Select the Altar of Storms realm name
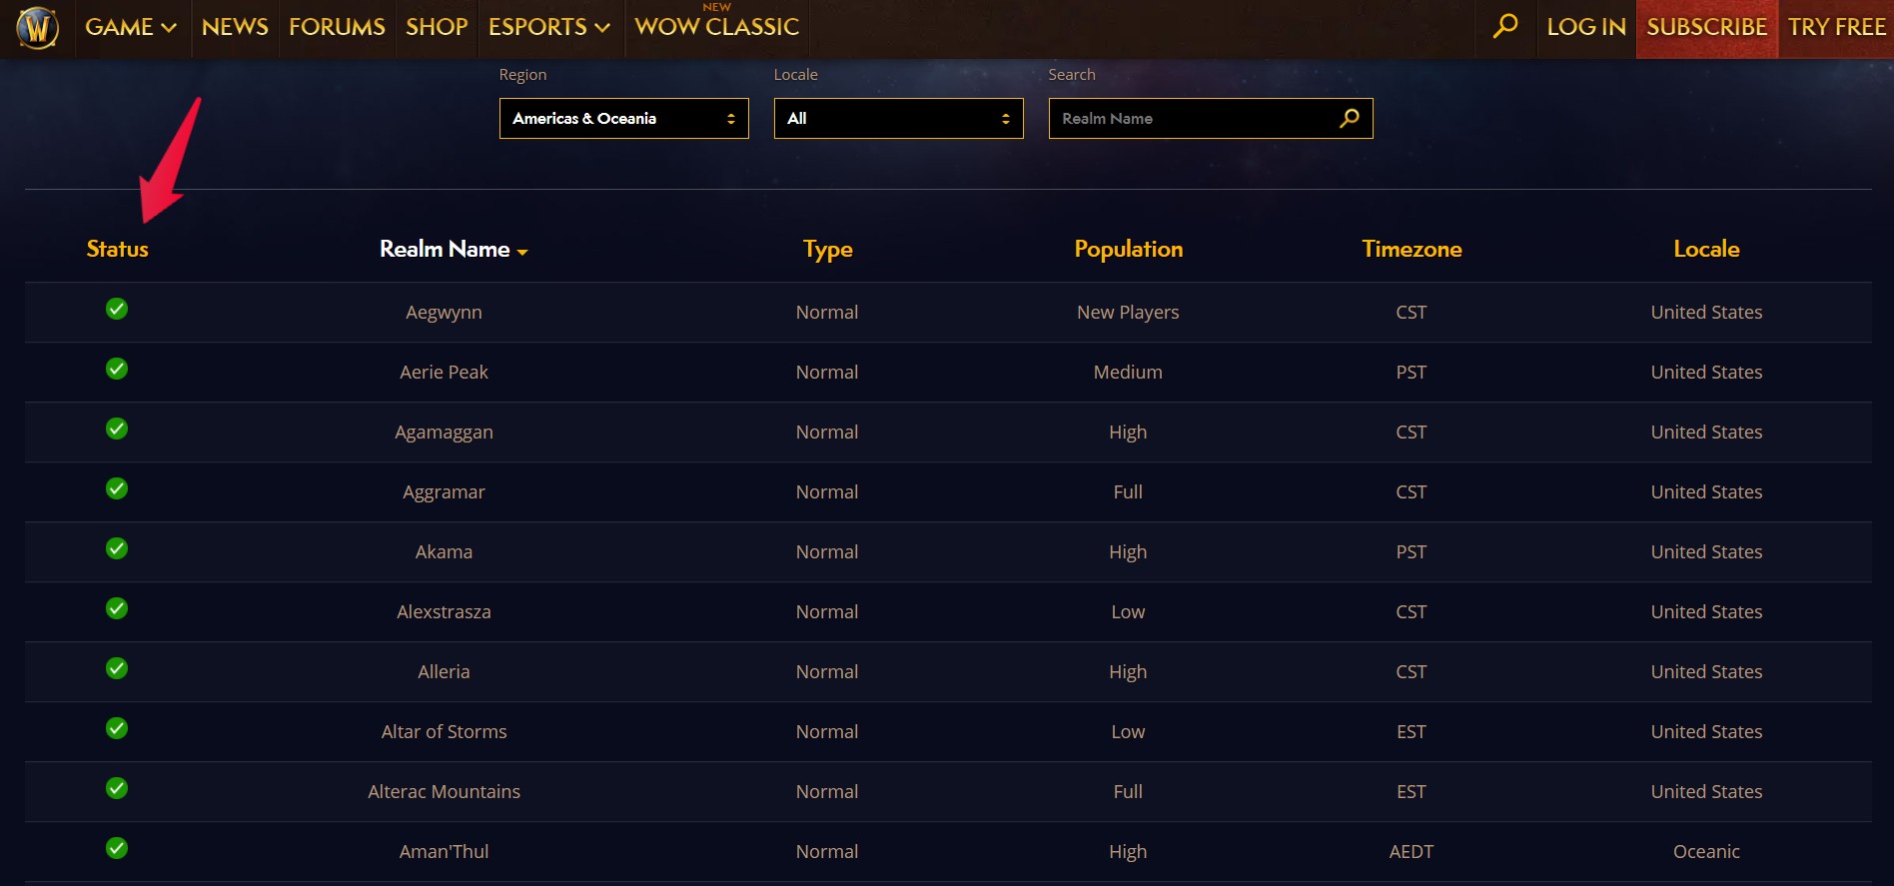 click(x=444, y=732)
